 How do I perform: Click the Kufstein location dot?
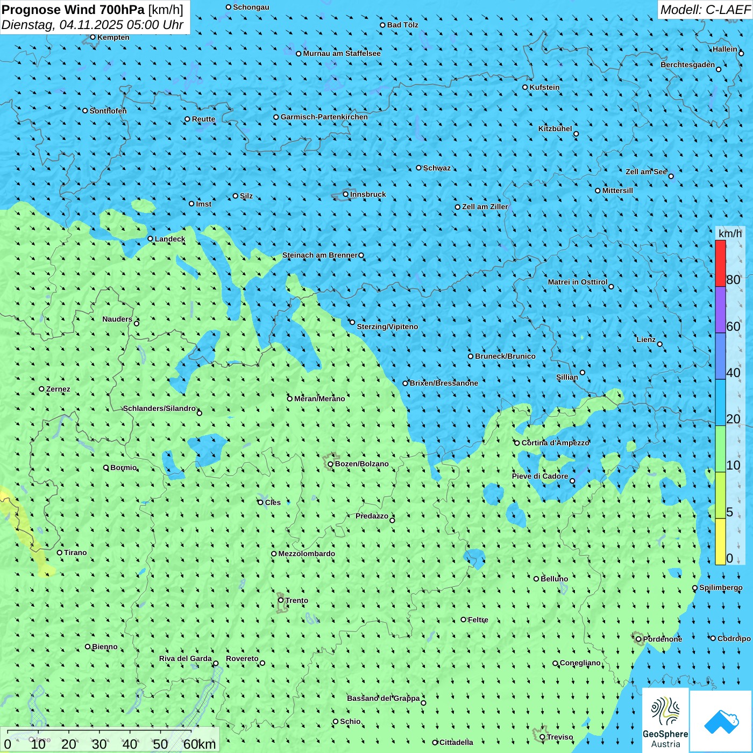(x=525, y=87)
